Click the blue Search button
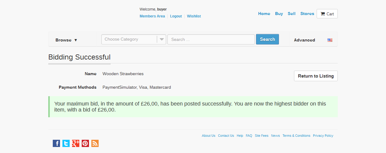The image size is (386, 153). click(x=267, y=39)
